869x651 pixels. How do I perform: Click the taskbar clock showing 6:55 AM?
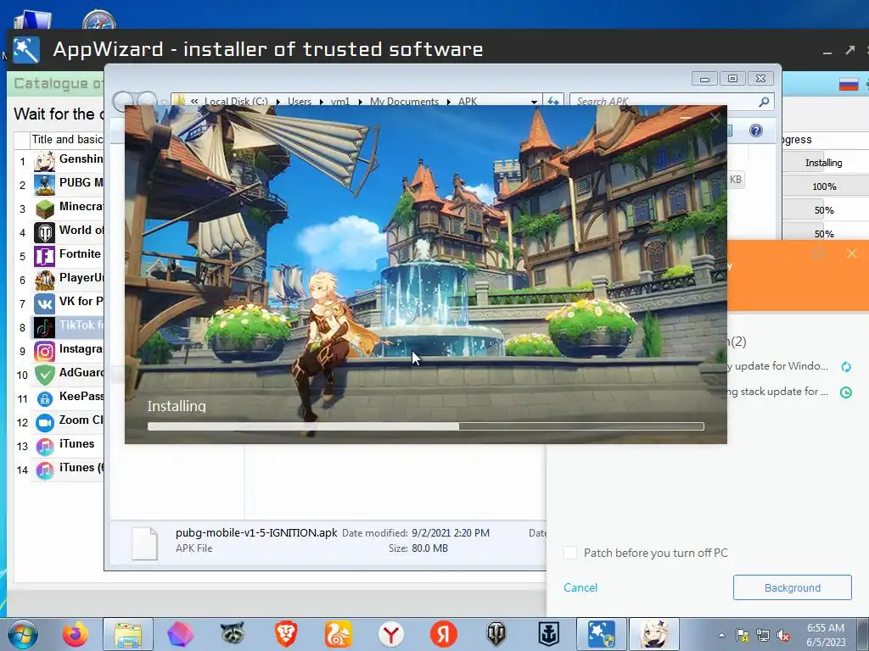(x=825, y=635)
